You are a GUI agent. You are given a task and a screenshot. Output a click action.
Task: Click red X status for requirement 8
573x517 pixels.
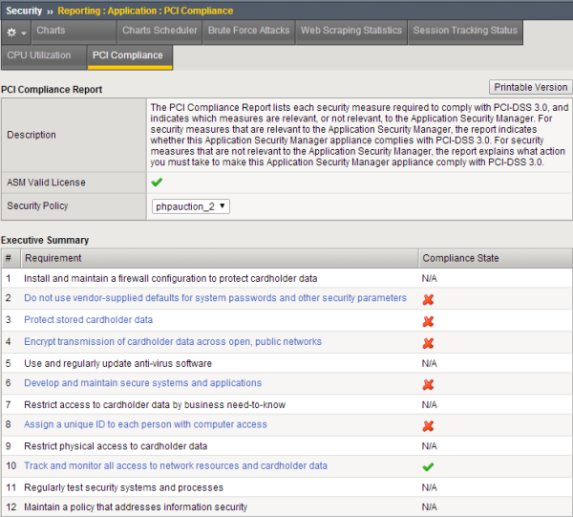tap(429, 426)
